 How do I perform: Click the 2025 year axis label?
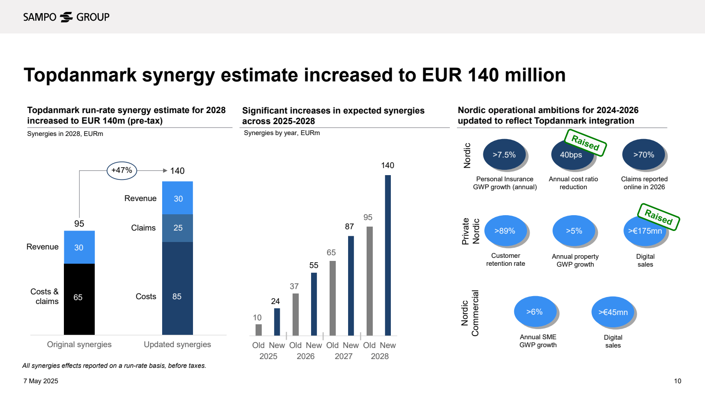(x=268, y=356)
